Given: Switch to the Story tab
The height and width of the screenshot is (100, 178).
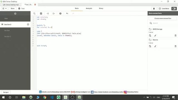Looking at the screenshot, I should click(x=101, y=8).
